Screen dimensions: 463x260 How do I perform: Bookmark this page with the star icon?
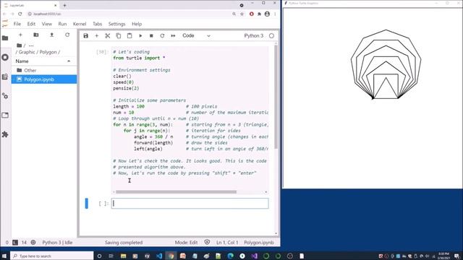coord(242,14)
